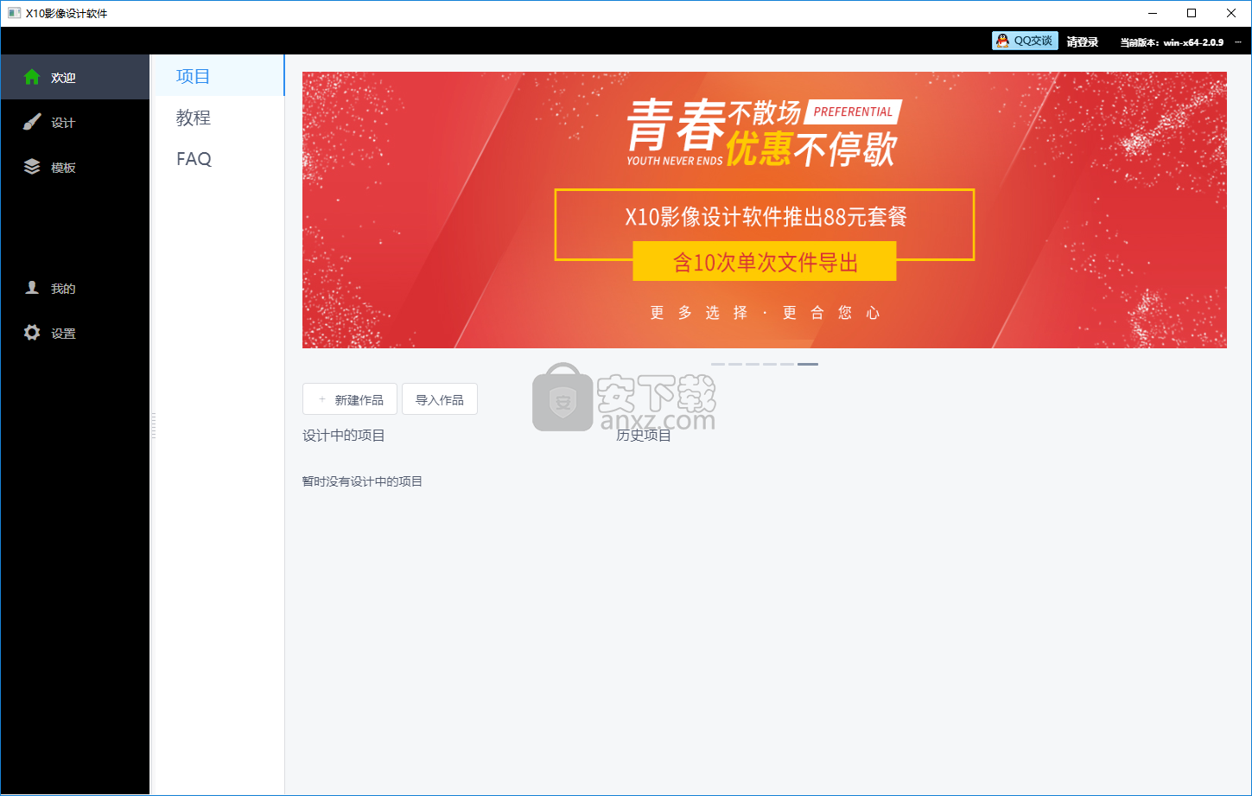
Task: Open the QQ交谈 chat button
Action: tap(1025, 41)
